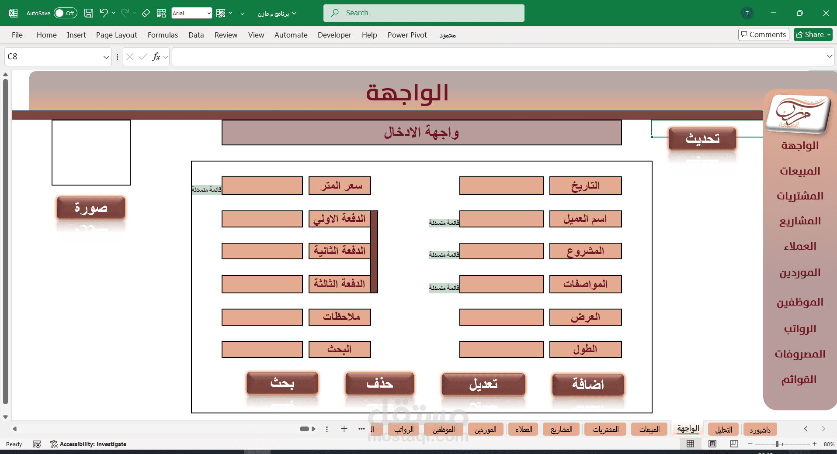837x454 pixels.
Task: Click the chart/picture icon next to font box
Action: 221,13
